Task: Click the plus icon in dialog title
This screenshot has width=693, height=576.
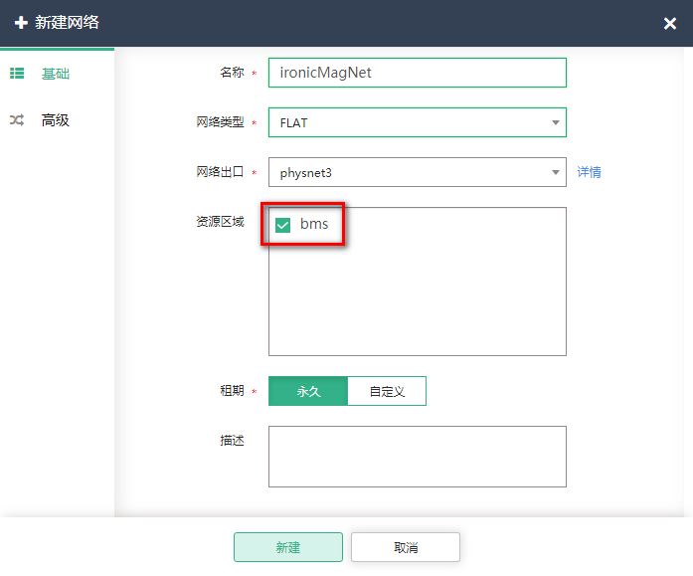Action: [21, 23]
